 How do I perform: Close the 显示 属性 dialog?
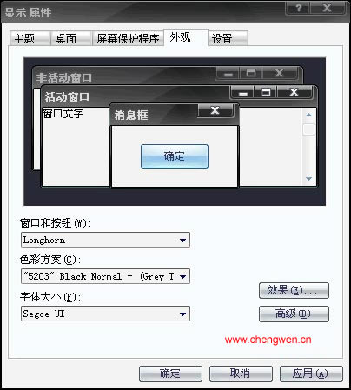pos(328,8)
